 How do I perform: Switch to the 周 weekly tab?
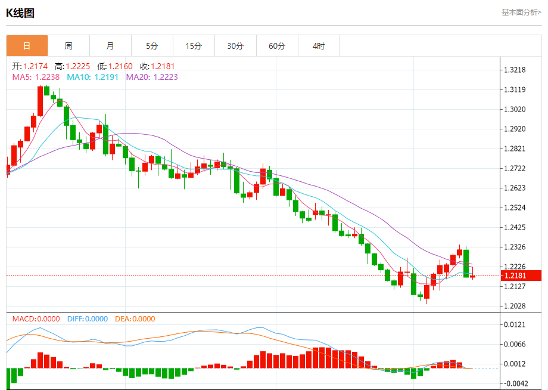pos(68,46)
